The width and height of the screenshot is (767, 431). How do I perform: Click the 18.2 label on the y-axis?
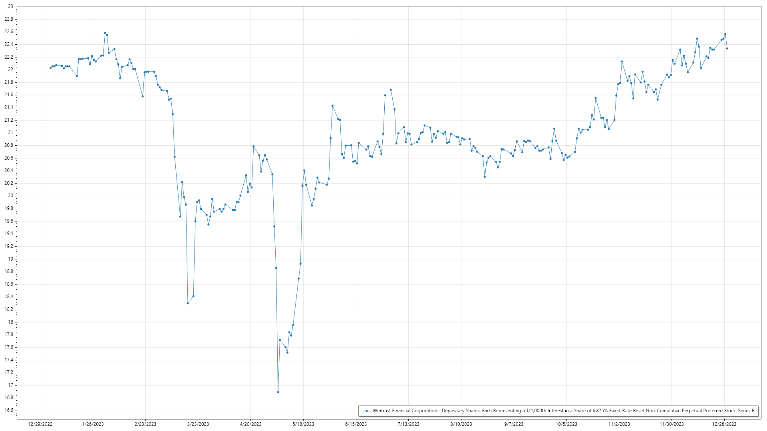click(8, 309)
